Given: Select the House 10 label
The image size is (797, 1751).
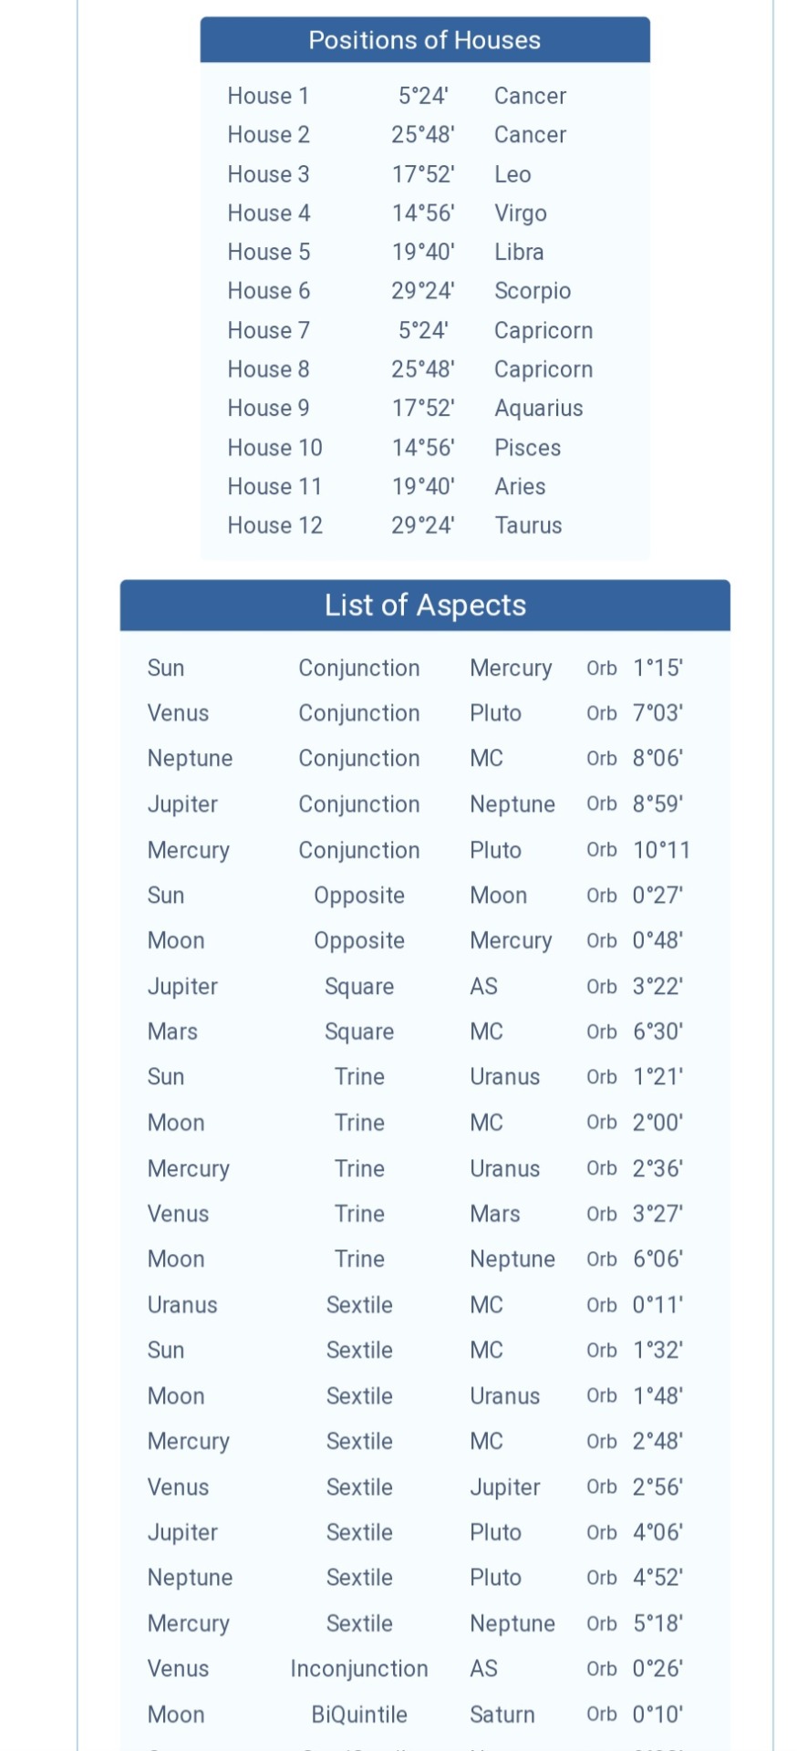Looking at the screenshot, I should pyautogui.click(x=274, y=448).
